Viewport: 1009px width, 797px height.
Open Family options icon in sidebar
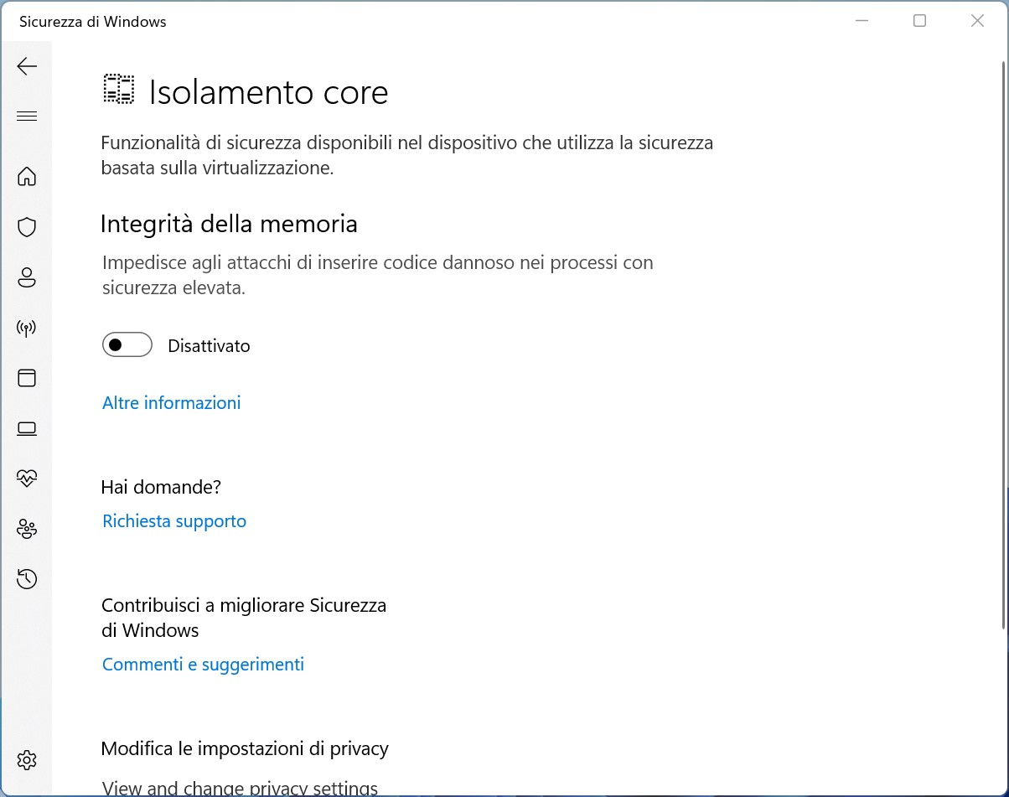coord(27,529)
